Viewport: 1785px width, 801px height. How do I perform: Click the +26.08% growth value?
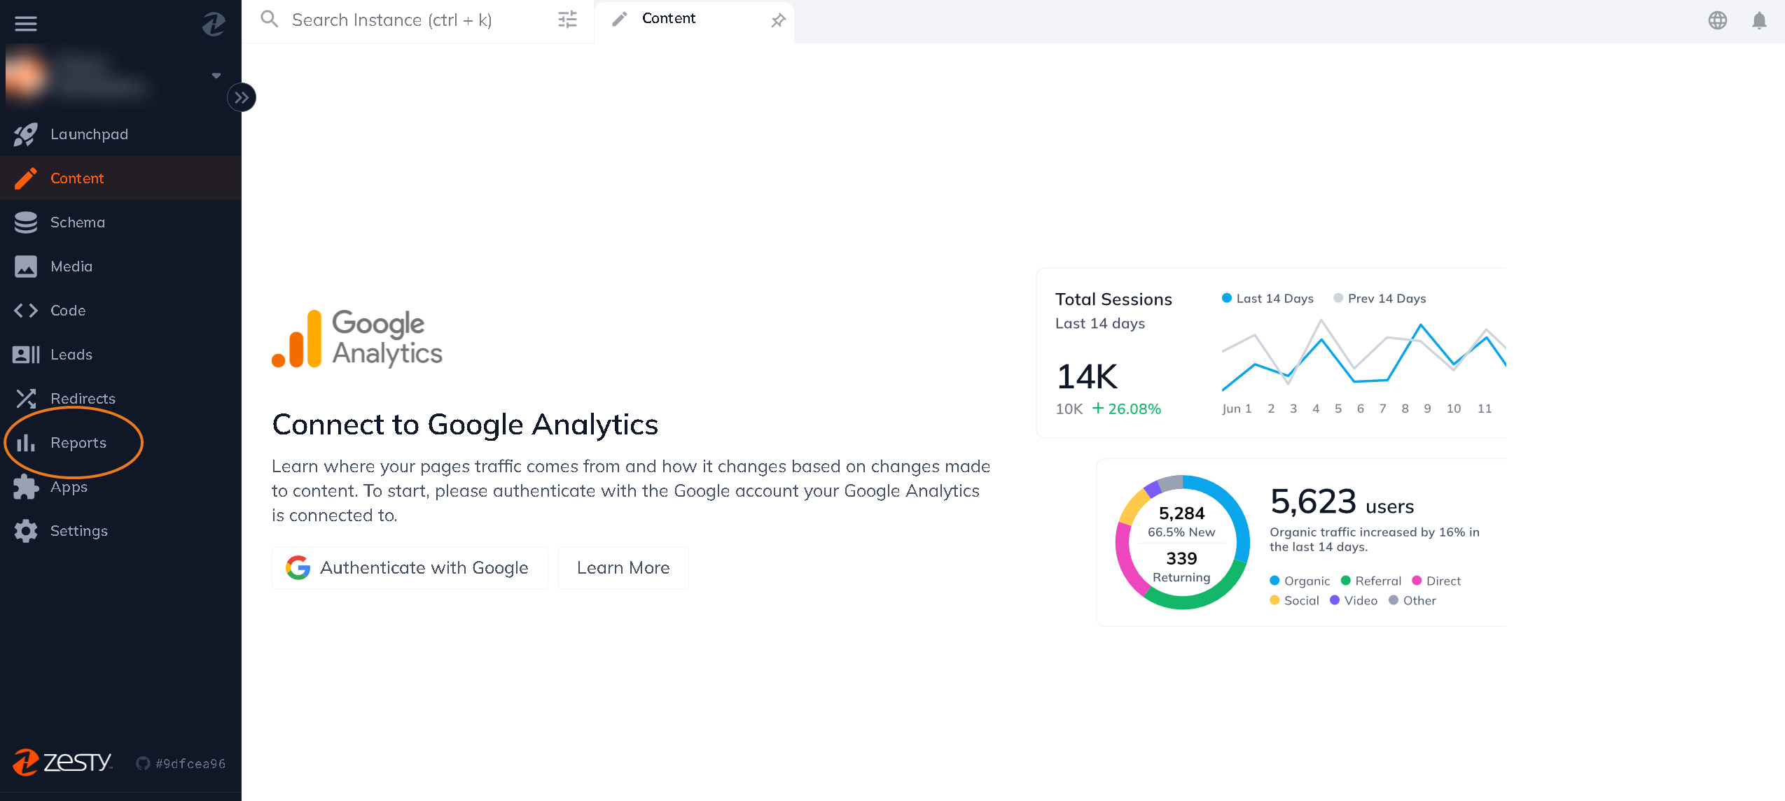click(1126, 409)
